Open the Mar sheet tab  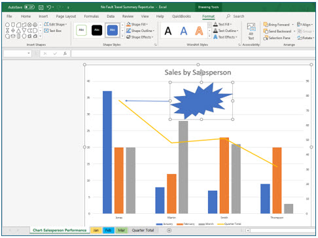click(121, 230)
